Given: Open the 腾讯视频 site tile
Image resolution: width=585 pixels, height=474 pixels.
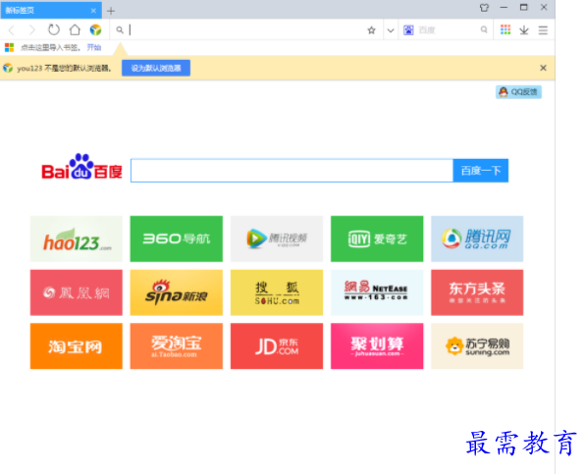Looking at the screenshot, I should click(x=277, y=238).
